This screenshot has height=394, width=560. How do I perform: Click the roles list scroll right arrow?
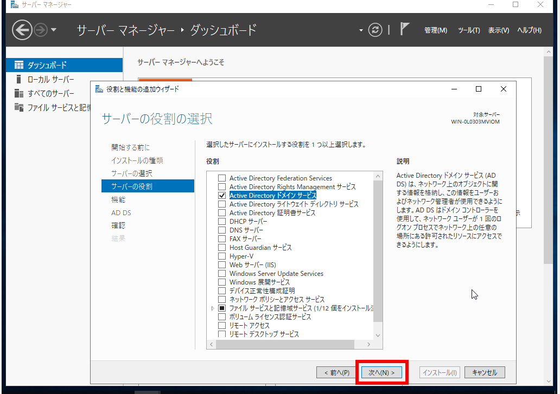tap(369, 345)
